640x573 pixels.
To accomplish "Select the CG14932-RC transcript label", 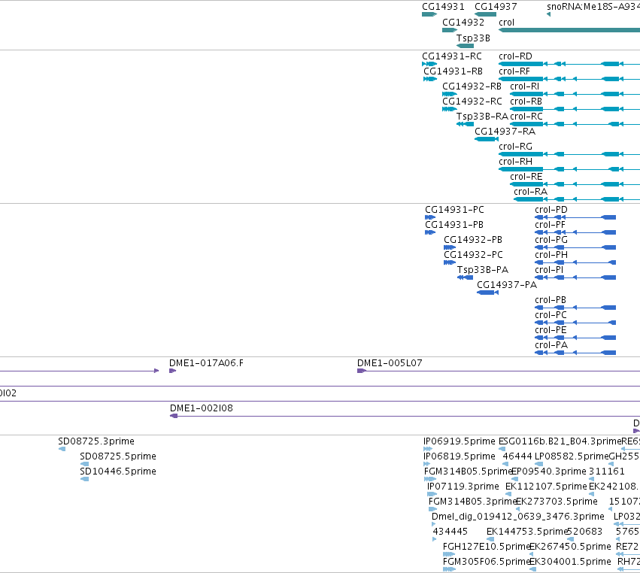I will 472,102.
